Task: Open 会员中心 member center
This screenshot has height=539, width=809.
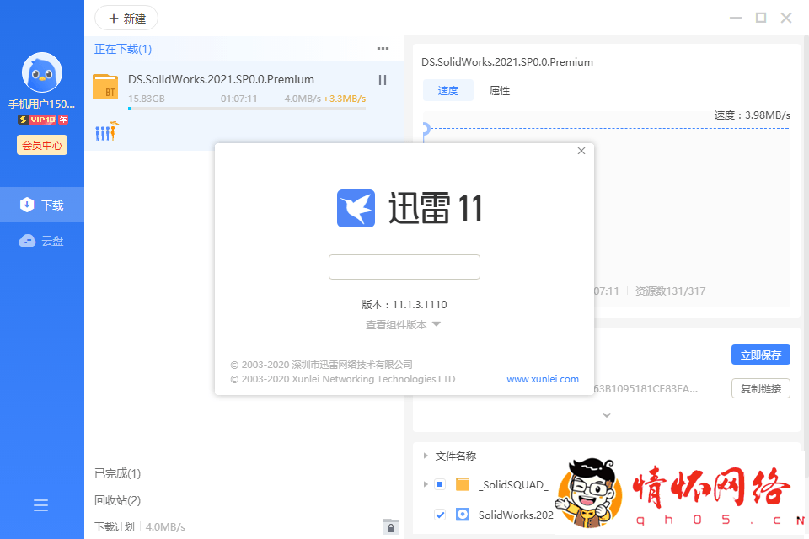Action: 42,145
